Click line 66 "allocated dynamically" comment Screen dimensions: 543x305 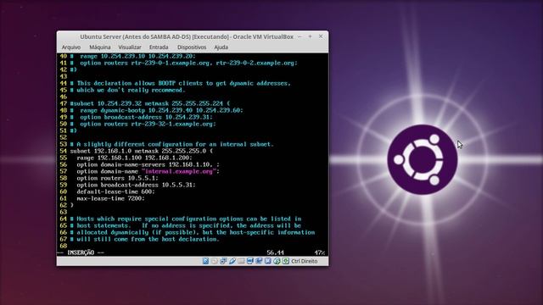[x=193, y=232]
